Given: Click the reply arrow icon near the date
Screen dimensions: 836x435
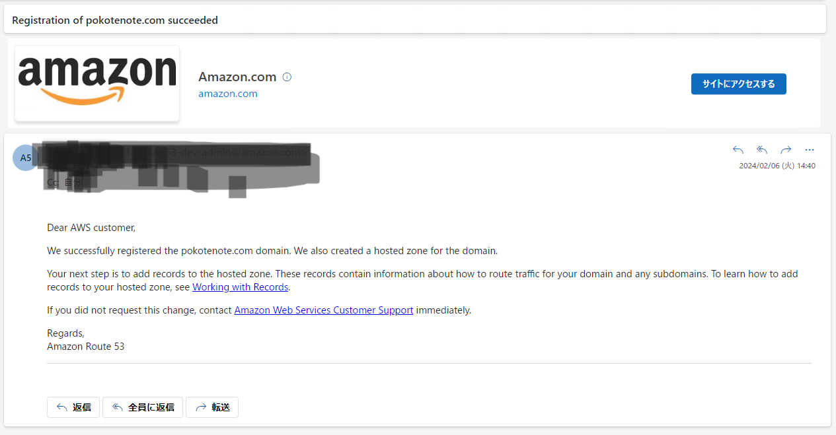Looking at the screenshot, I should (x=738, y=150).
